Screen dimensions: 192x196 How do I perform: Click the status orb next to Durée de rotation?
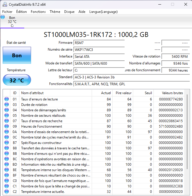(7, 105)
